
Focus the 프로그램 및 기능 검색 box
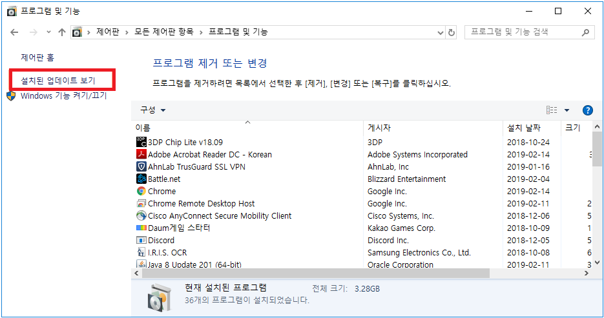pyautogui.click(x=529, y=32)
